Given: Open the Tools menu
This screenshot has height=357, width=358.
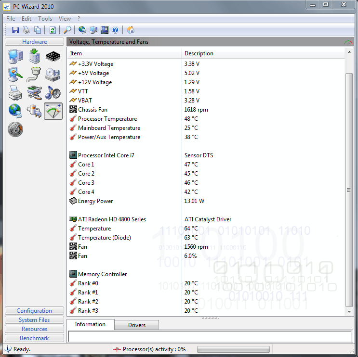Looking at the screenshot, I should pyautogui.click(x=45, y=19).
